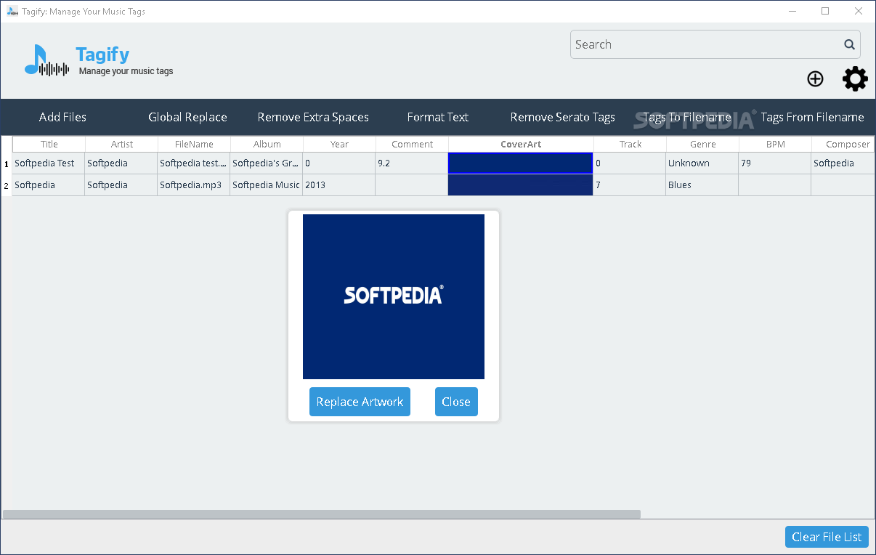Select the CoverArt cell in row 1
The height and width of the screenshot is (555, 876).
(521, 163)
